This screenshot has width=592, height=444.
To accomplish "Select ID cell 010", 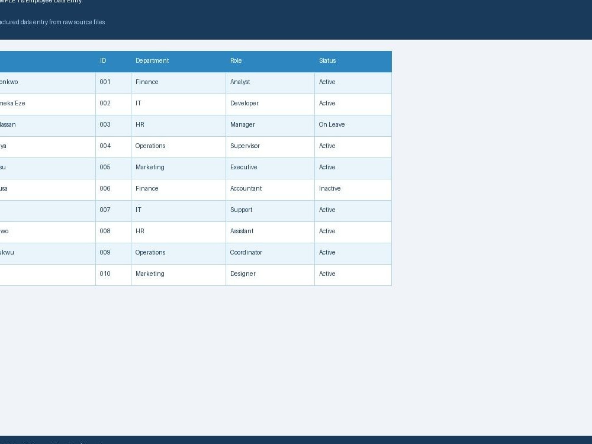I will click(113, 275).
